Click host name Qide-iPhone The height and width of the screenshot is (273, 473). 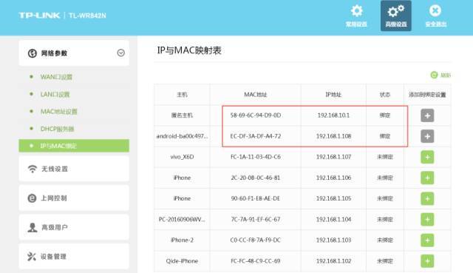tap(182, 261)
